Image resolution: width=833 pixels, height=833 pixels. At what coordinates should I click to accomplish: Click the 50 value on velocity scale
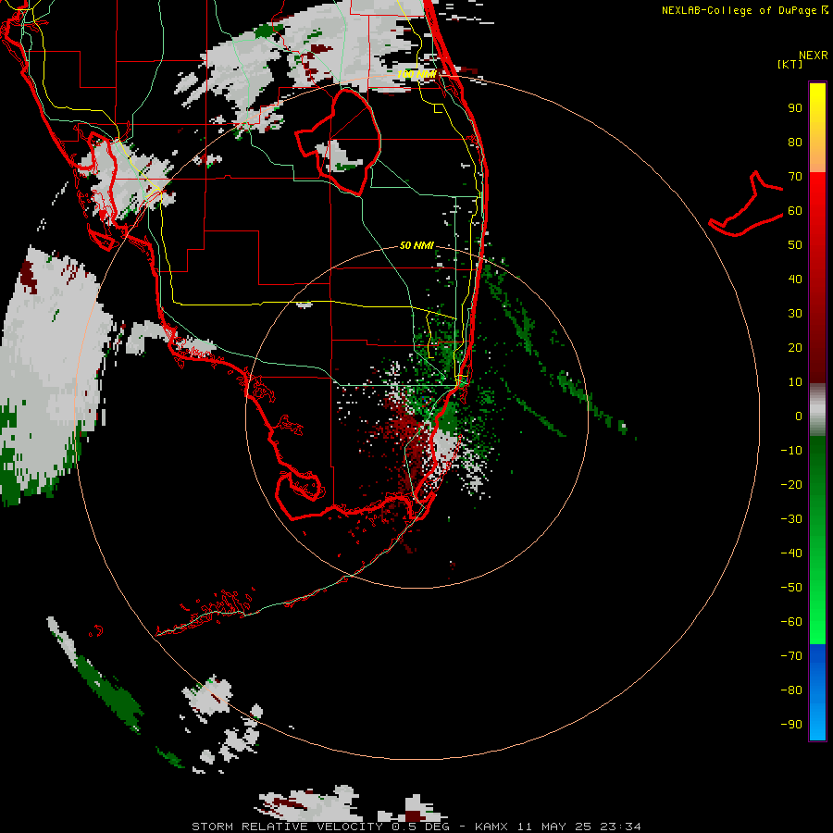(x=795, y=245)
